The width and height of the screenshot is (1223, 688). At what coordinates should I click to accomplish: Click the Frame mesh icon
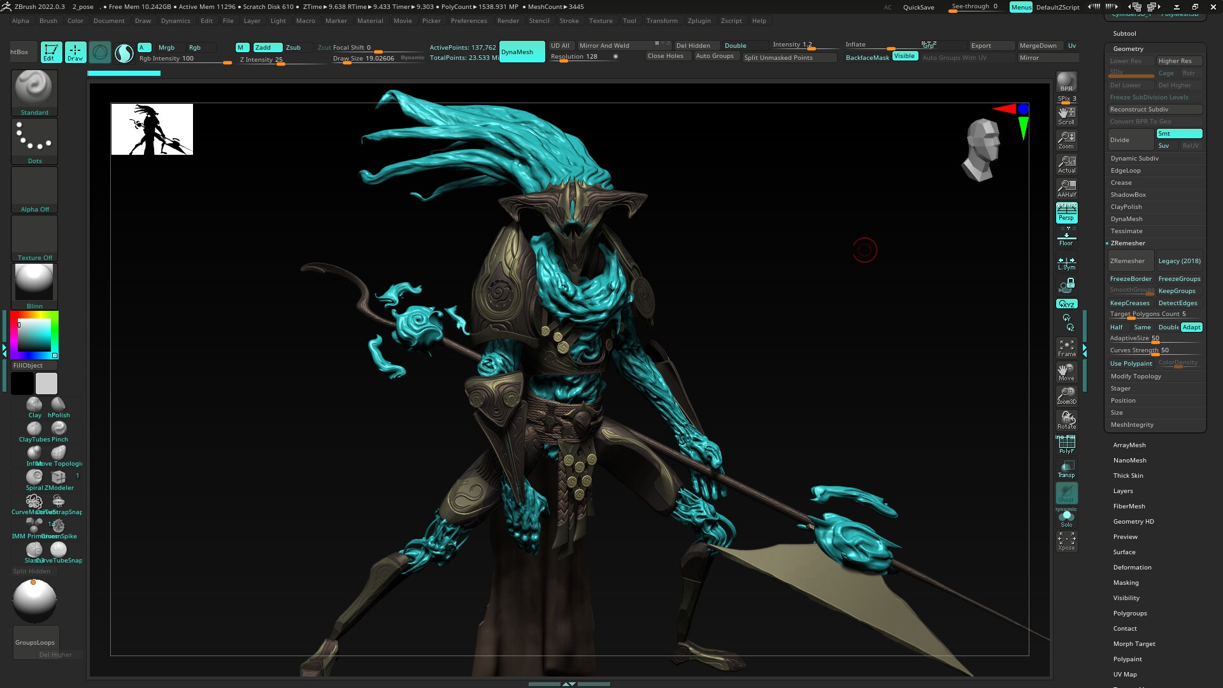[1066, 348]
